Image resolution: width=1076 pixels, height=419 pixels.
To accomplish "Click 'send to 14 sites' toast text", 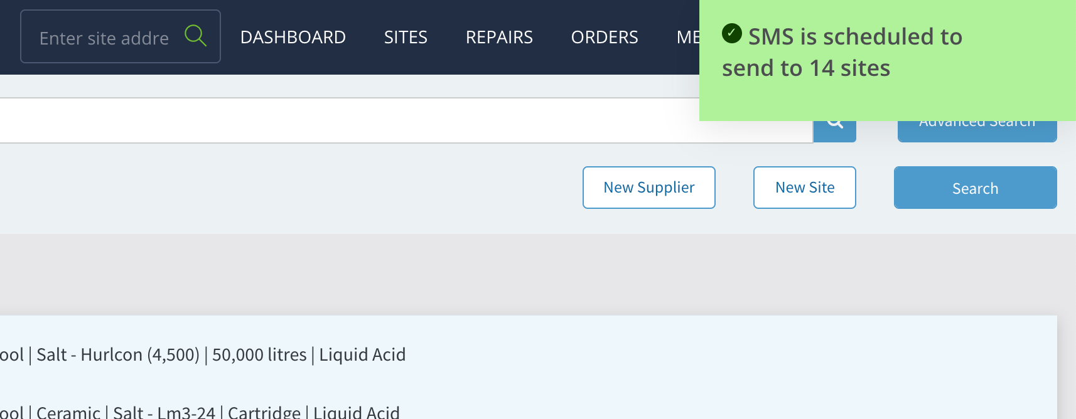I will (806, 68).
